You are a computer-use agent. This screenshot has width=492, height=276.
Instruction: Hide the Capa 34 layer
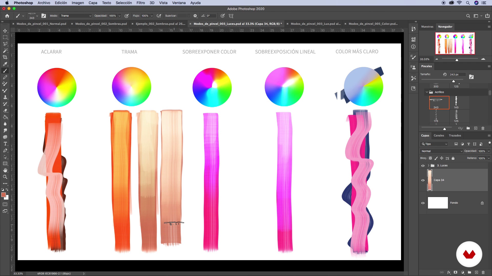(423, 180)
